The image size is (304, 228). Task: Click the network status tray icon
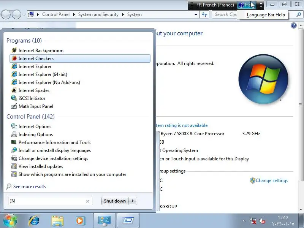[253, 221]
